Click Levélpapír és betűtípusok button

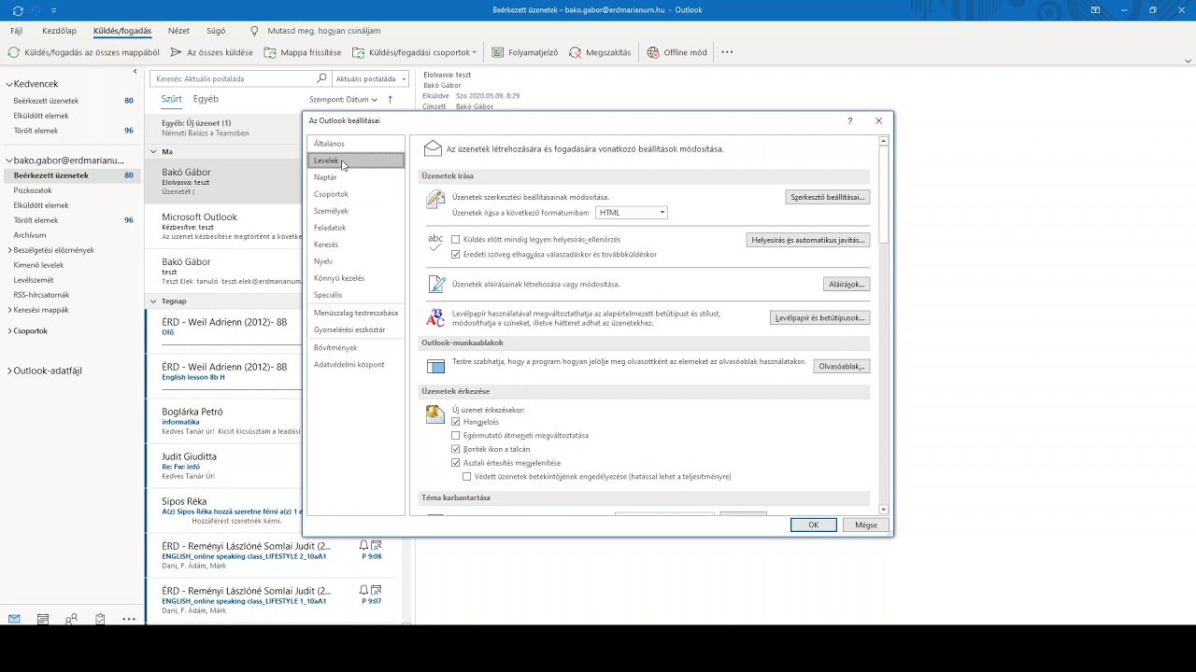[819, 317]
